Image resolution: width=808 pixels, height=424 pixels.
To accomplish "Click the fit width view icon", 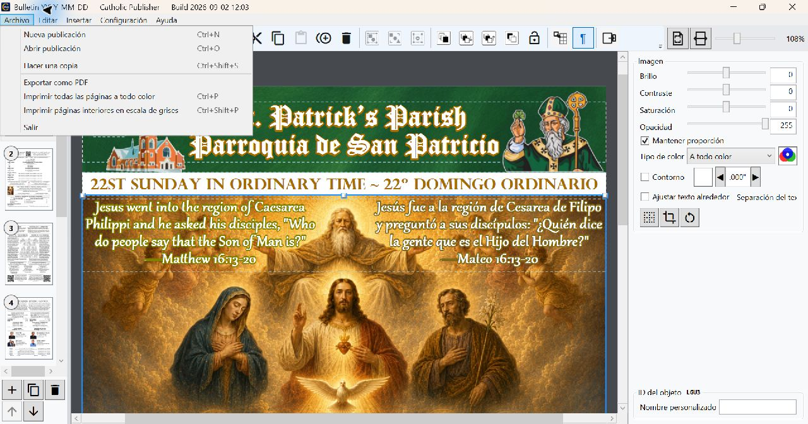I will tap(700, 38).
